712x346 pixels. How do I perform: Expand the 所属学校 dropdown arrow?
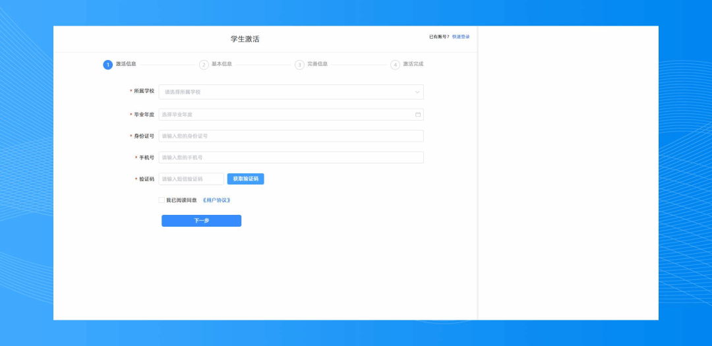(x=417, y=92)
